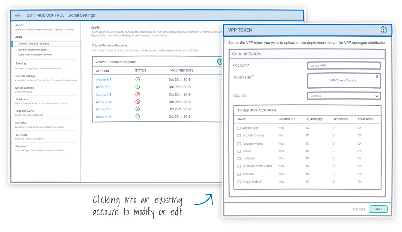Expand the Console Settings section
402x232 pixels.
(25, 76)
